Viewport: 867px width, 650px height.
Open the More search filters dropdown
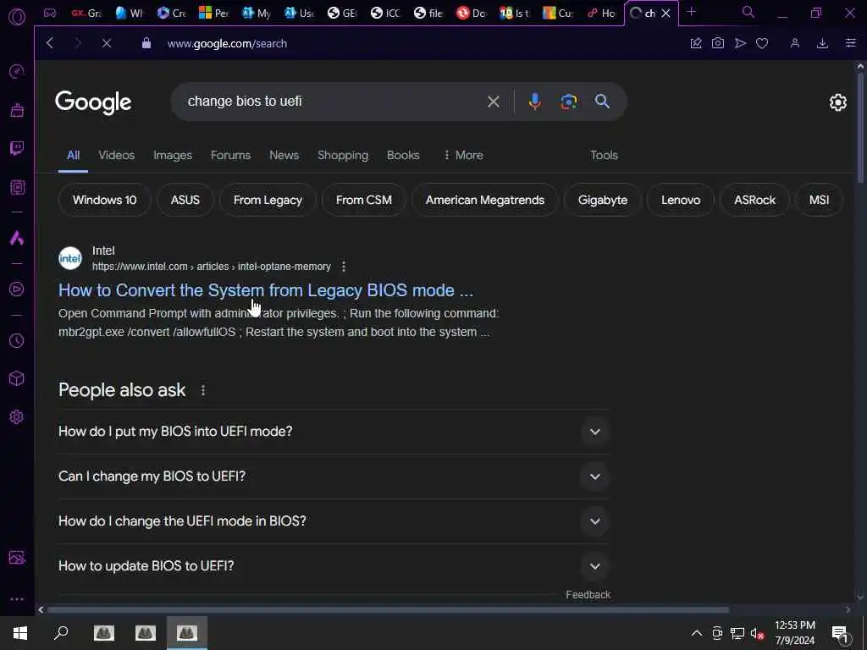tap(463, 156)
